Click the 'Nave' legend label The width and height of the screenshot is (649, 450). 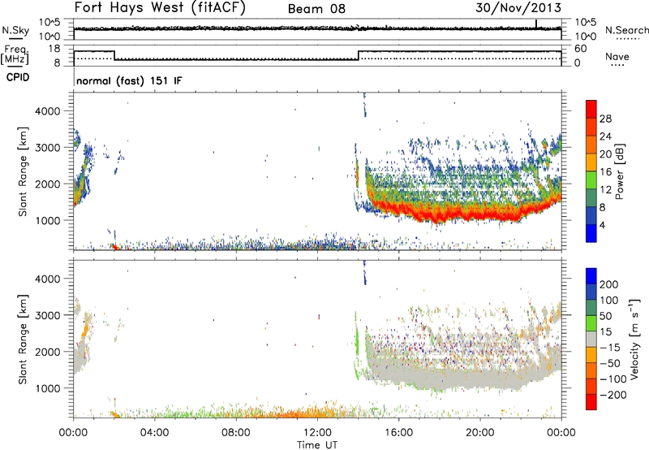pos(617,56)
